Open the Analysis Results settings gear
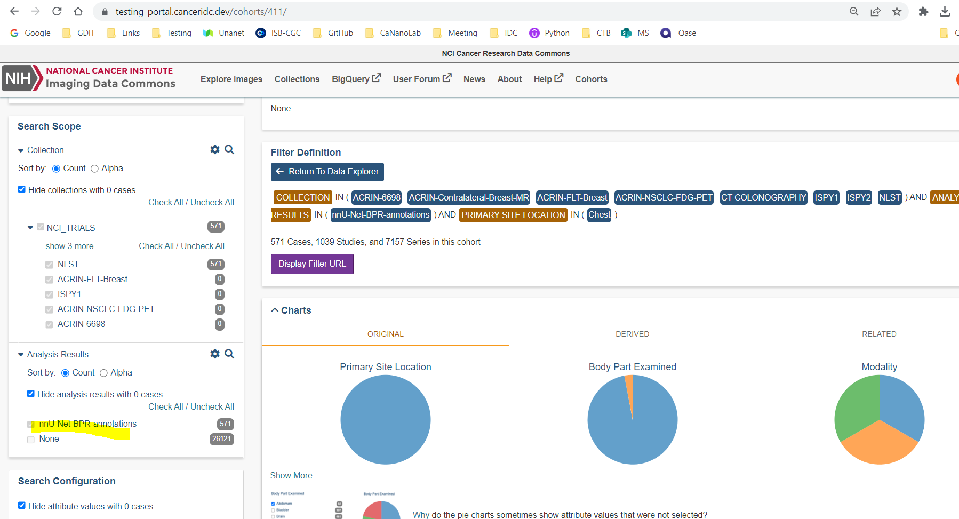Viewport: 959px width, 519px height. pos(215,354)
